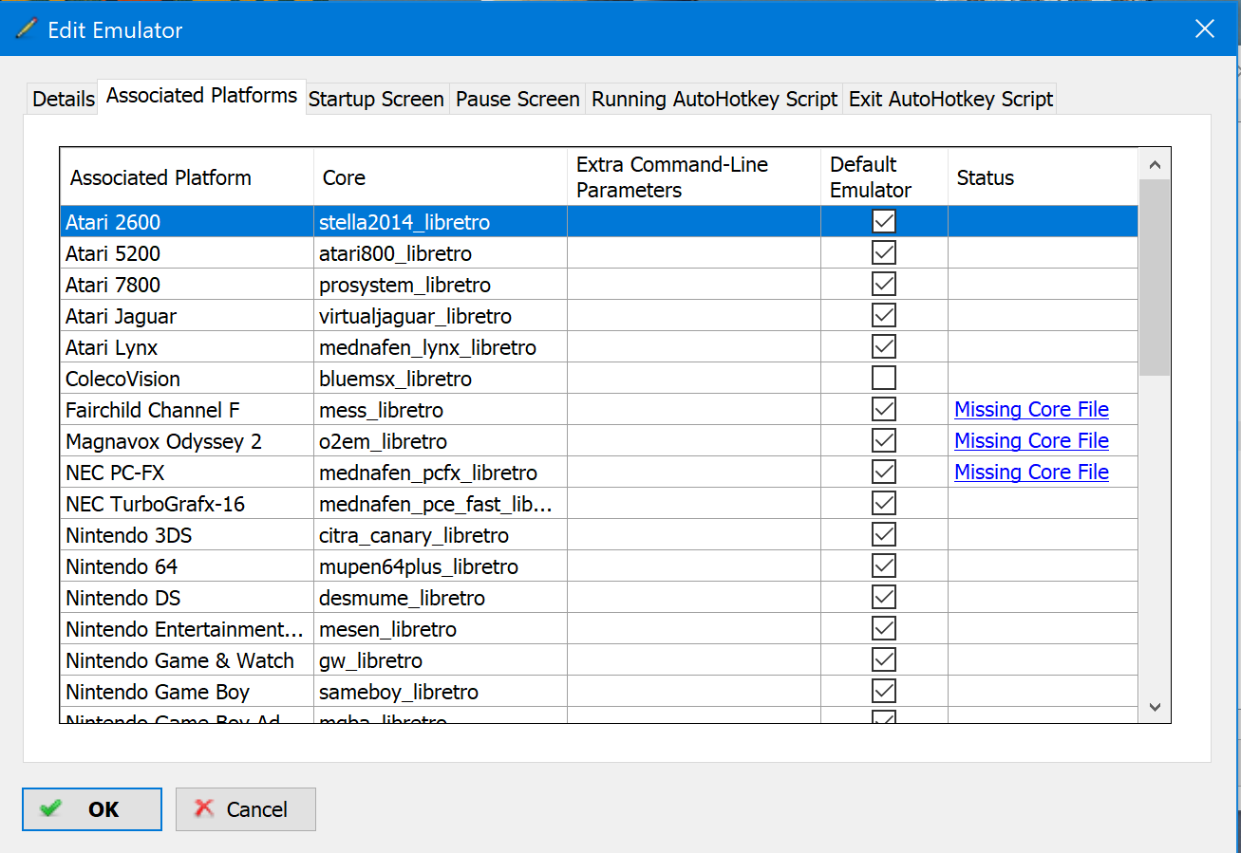Click extra parameters cell for Nintendo DS

click(x=694, y=598)
